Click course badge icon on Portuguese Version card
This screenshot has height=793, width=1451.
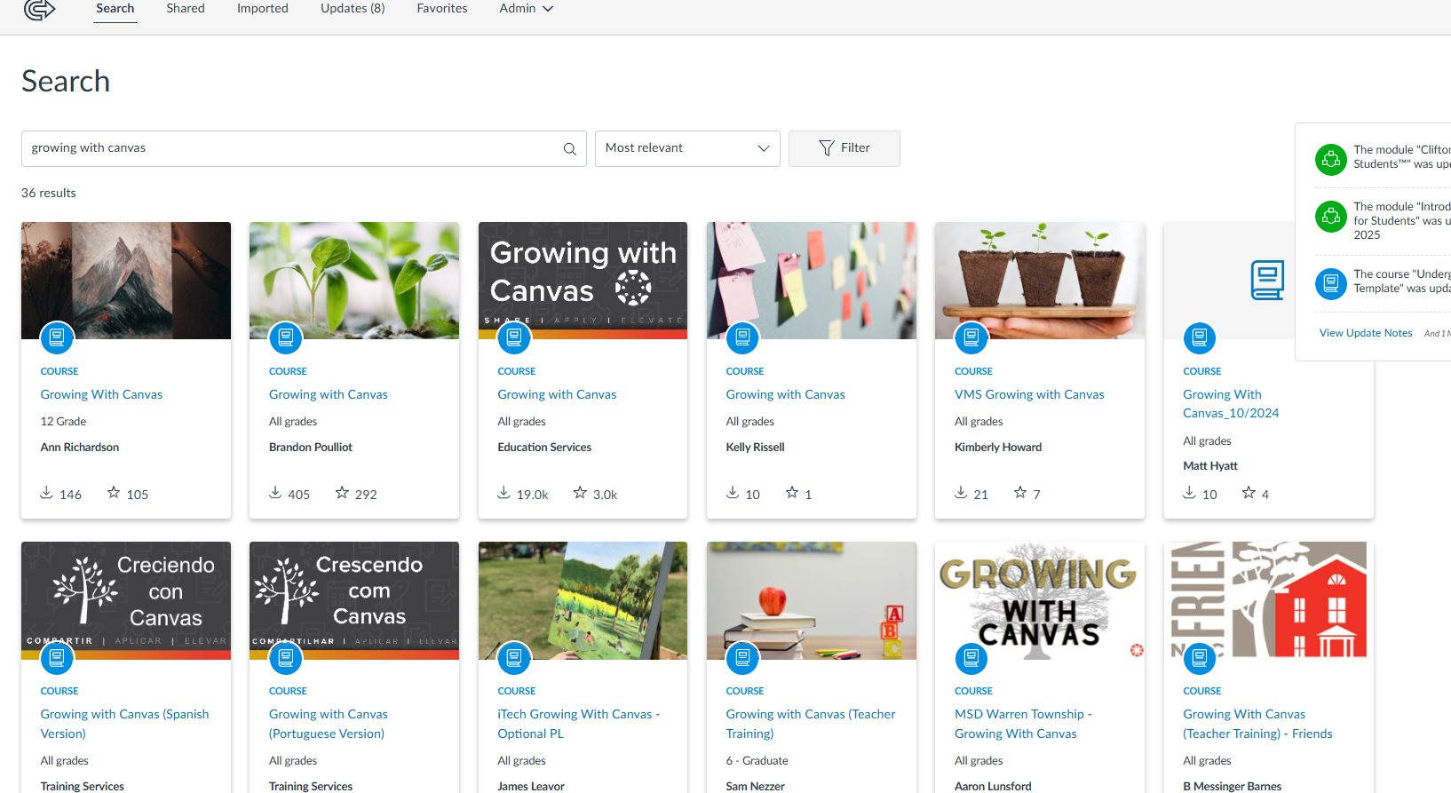[x=286, y=658]
